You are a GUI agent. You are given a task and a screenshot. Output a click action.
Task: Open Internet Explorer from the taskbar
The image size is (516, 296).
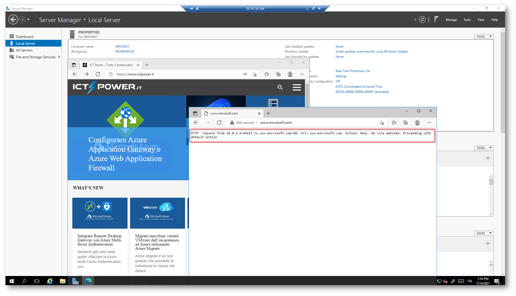pyautogui.click(x=50, y=281)
